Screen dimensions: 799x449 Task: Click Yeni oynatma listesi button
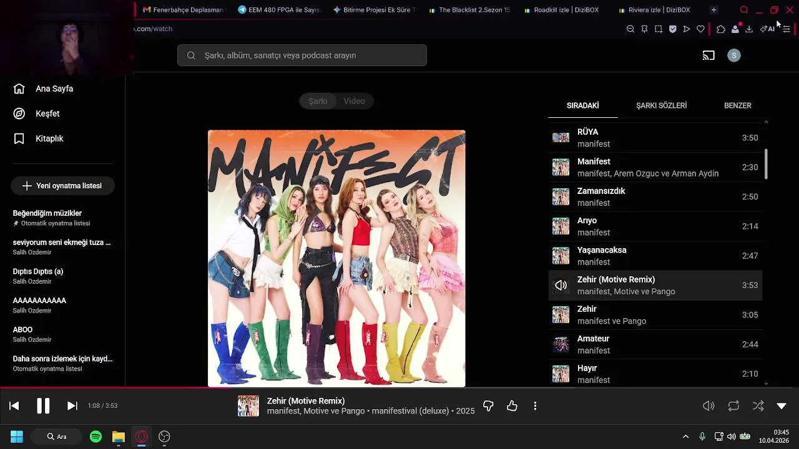(x=62, y=186)
